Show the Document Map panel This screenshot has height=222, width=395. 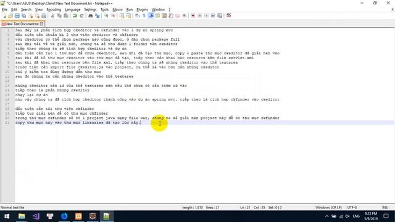[x=164, y=16]
